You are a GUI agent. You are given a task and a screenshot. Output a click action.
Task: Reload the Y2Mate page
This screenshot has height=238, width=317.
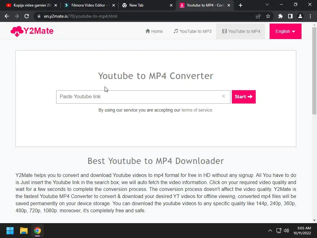27,16
